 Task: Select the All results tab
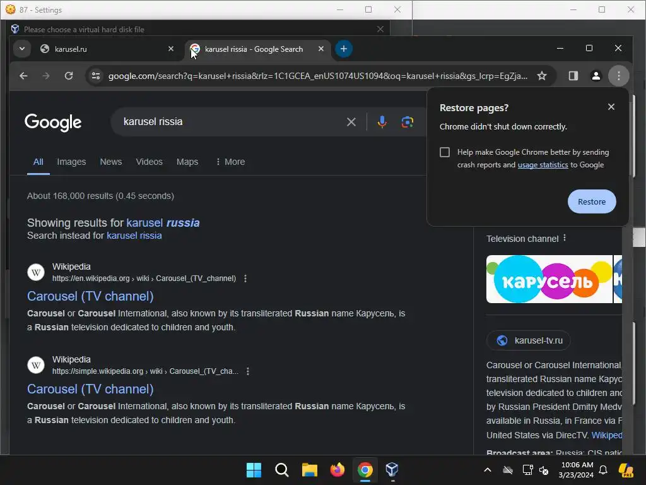click(38, 162)
